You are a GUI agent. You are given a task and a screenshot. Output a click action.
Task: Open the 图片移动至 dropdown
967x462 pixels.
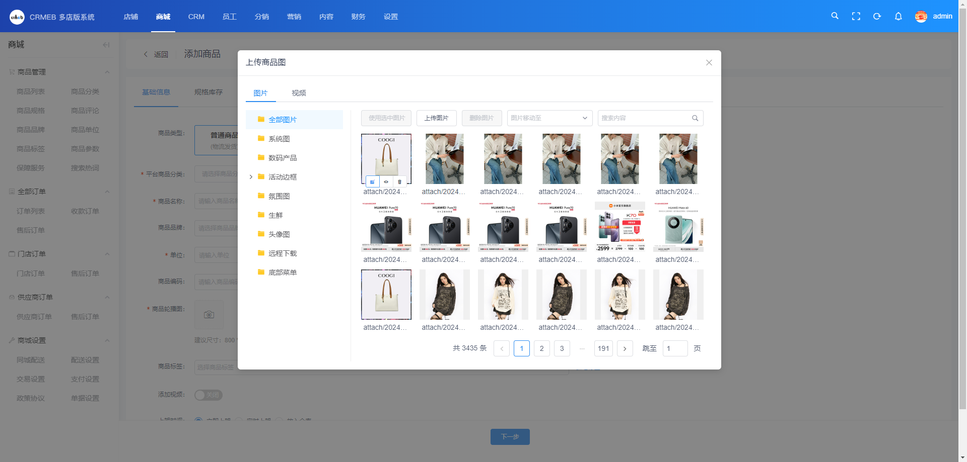(x=549, y=118)
